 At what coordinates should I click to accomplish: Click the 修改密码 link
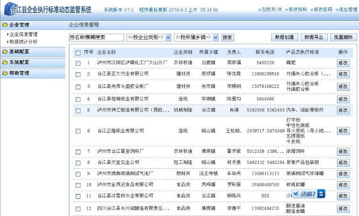point(323,10)
